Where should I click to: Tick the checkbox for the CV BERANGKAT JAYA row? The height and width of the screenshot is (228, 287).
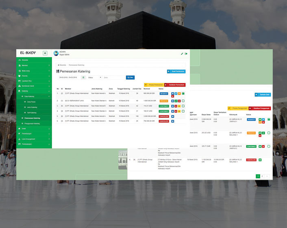183,100
